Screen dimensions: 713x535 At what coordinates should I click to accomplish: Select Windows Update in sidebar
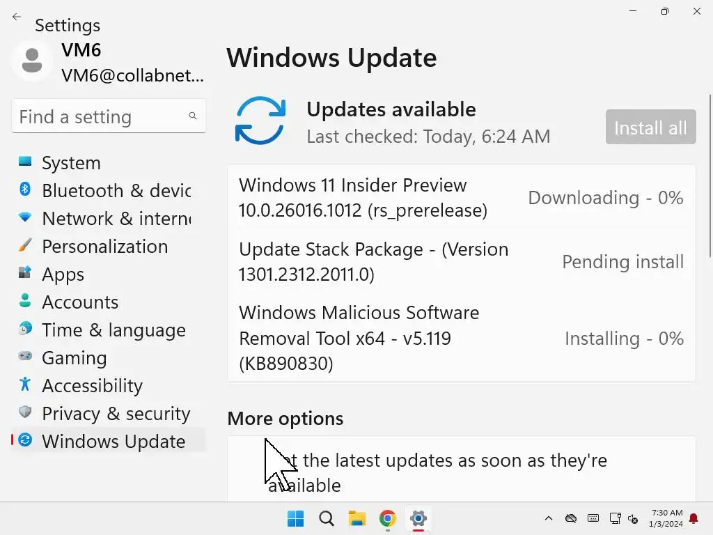pos(108,441)
